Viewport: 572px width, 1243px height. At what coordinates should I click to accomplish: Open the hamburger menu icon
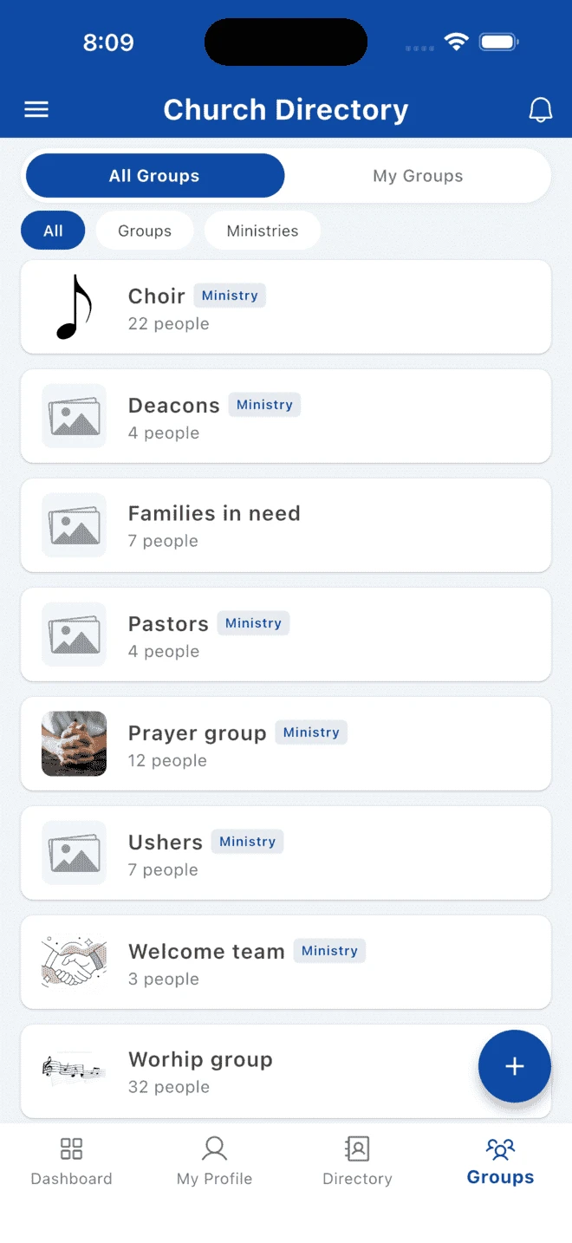click(x=36, y=109)
